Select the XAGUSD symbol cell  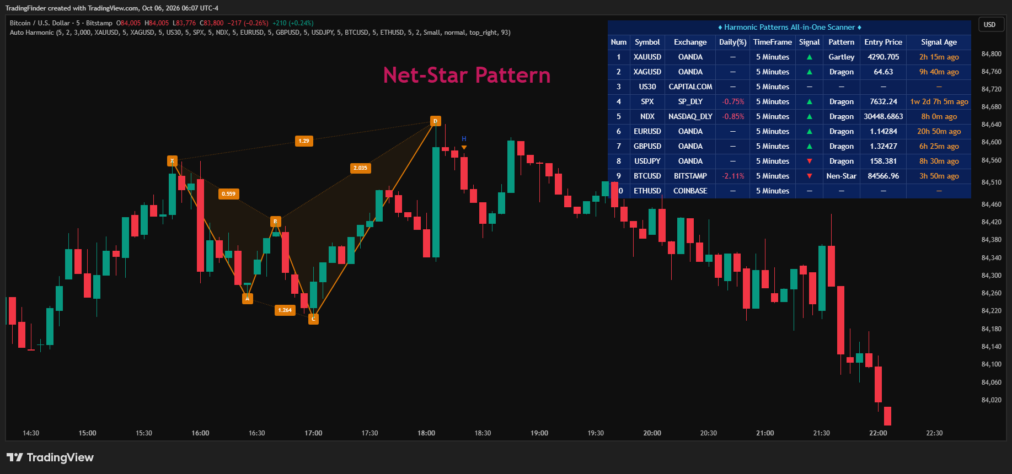(x=647, y=72)
